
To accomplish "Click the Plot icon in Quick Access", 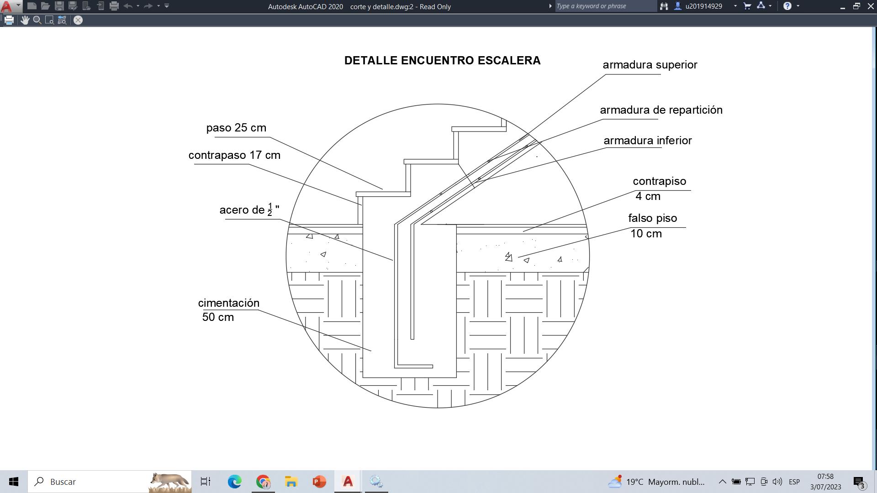I will point(114,6).
